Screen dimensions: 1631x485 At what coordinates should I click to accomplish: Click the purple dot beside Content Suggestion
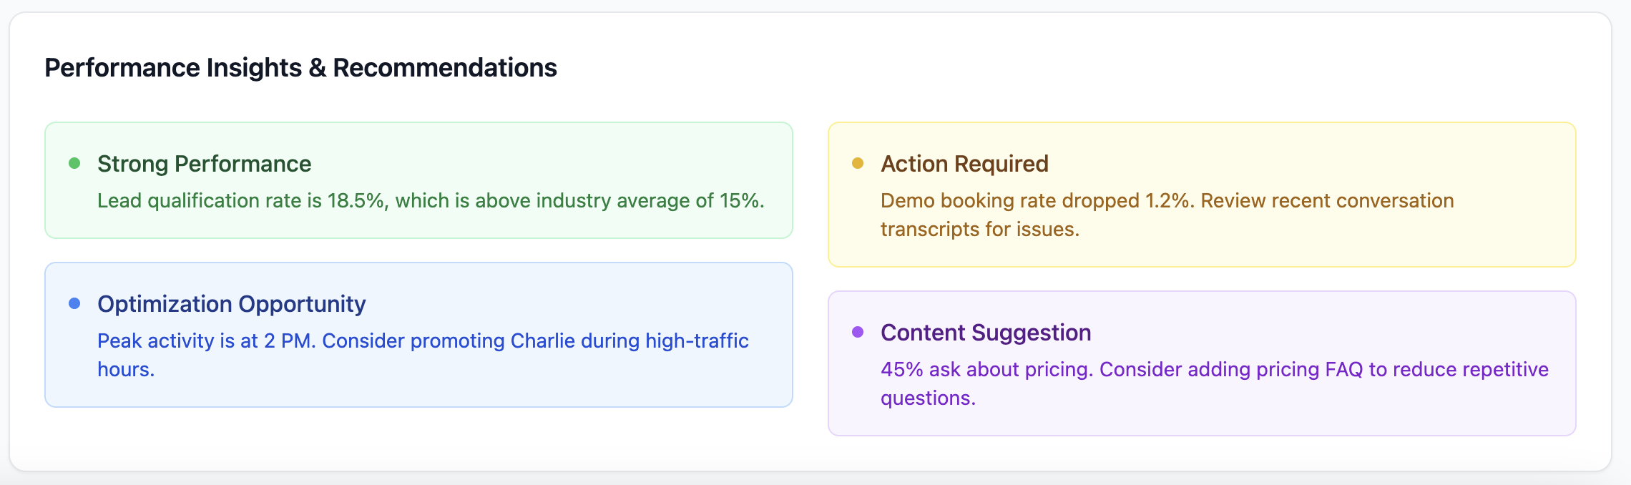pos(858,332)
